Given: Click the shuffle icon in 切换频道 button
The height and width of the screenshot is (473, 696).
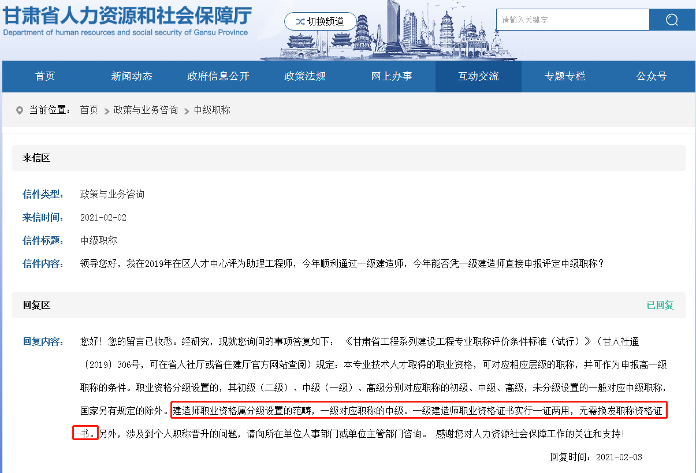Looking at the screenshot, I should pos(300,22).
